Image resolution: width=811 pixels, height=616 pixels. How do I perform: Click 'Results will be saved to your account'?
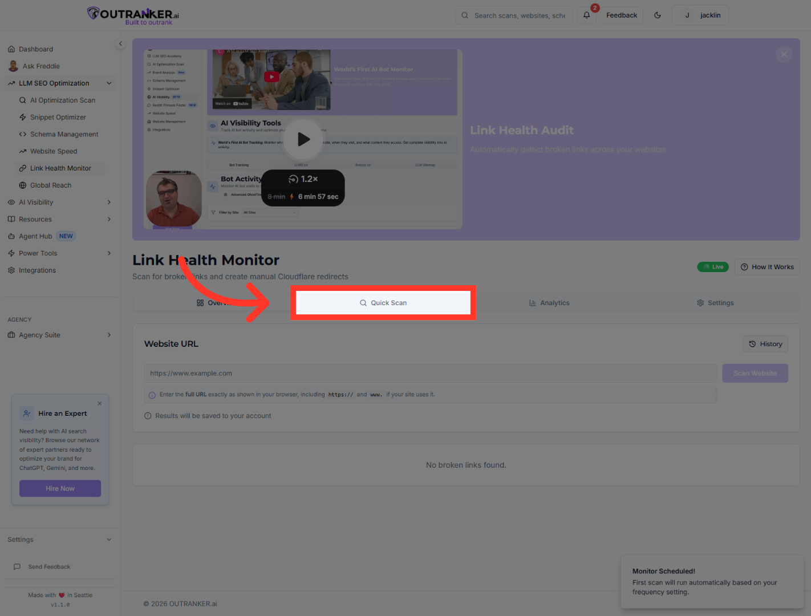tap(213, 416)
